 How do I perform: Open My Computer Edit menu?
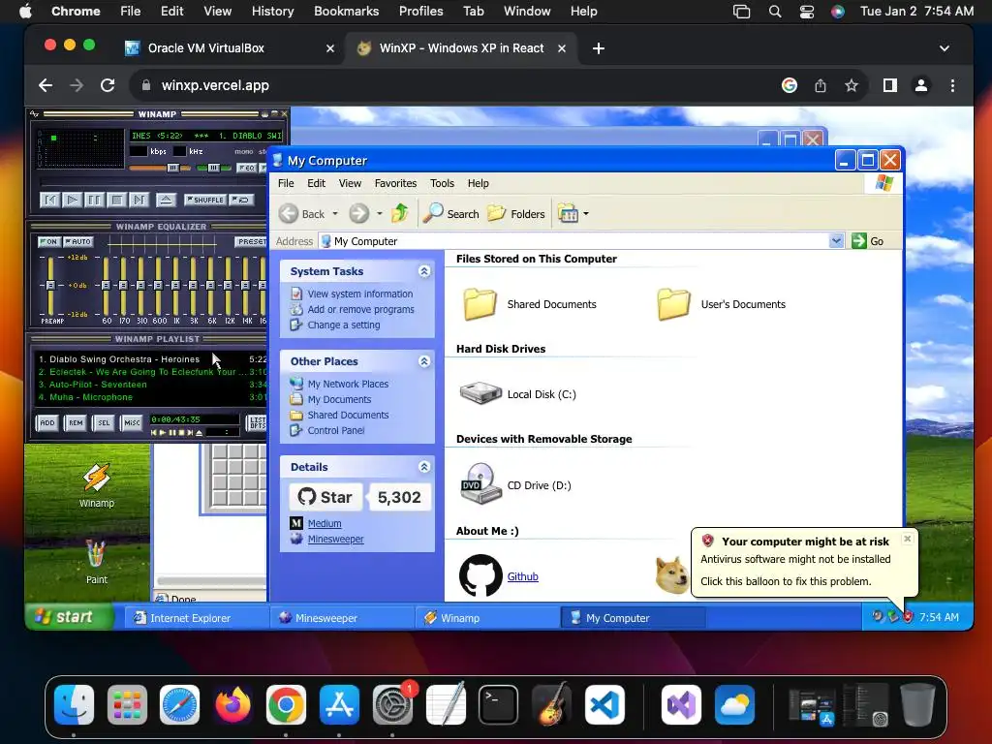click(x=317, y=183)
